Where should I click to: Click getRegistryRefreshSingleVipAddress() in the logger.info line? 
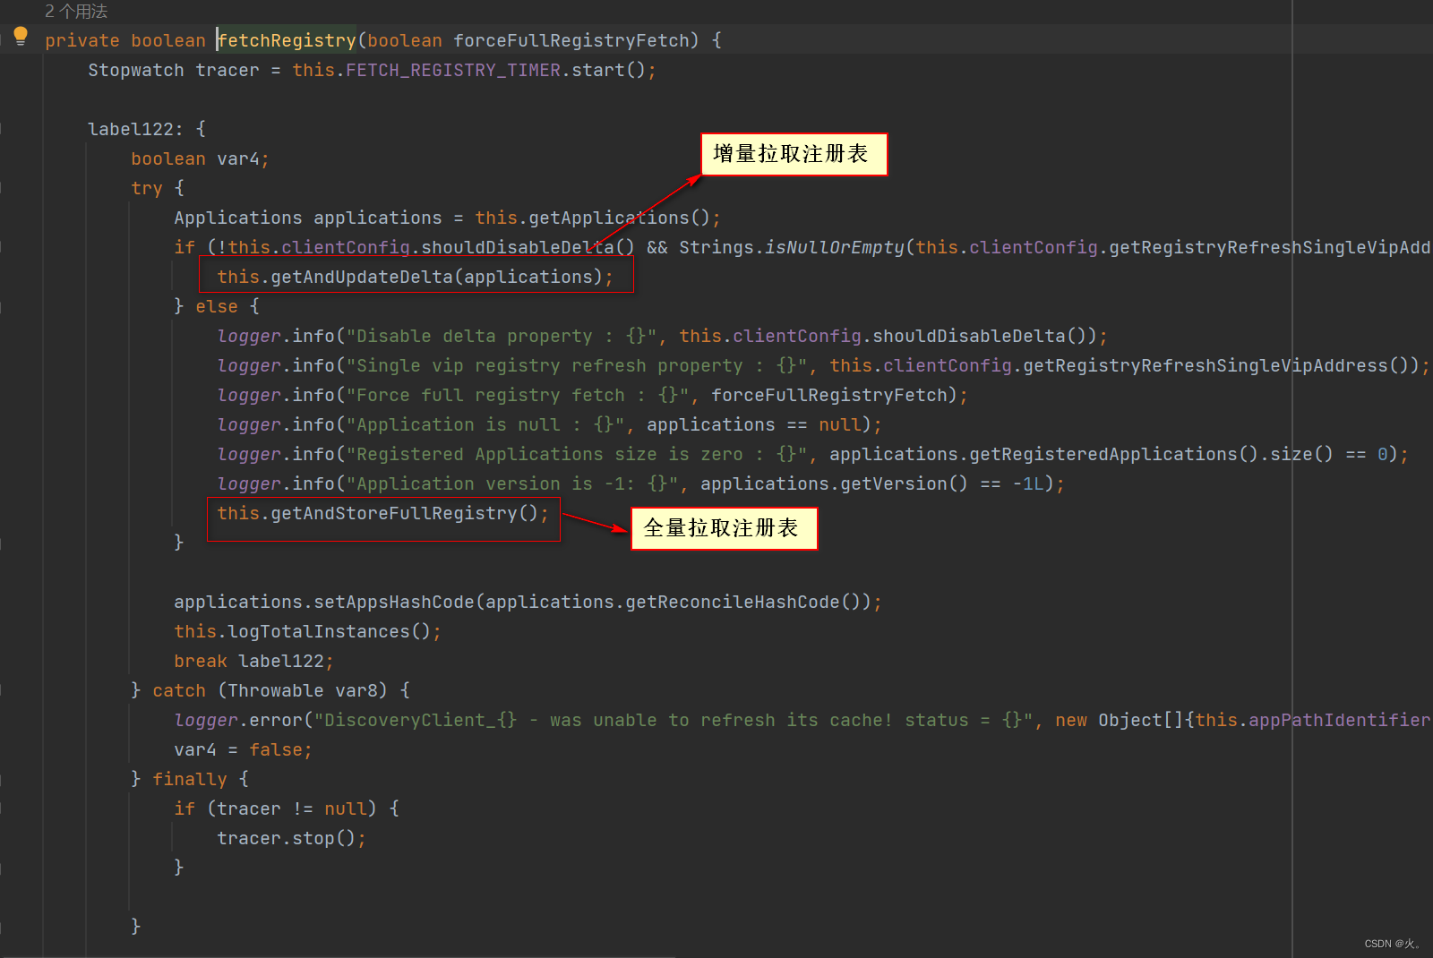coord(1216,365)
